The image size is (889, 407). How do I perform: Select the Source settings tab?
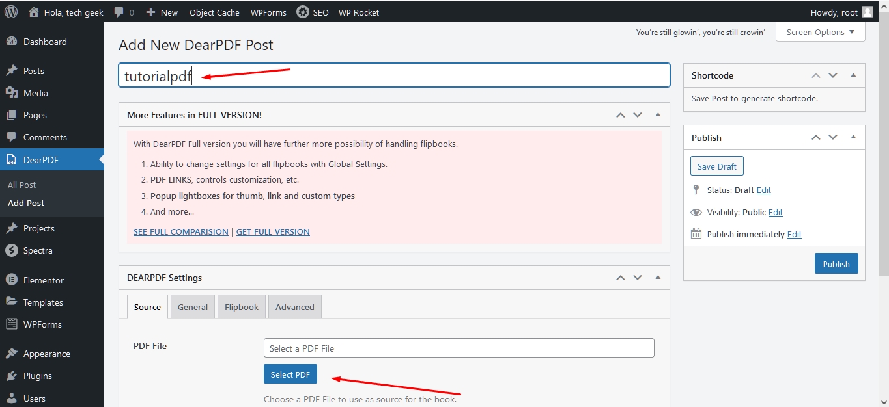click(147, 307)
